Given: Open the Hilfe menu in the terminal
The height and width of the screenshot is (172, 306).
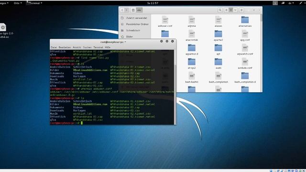Looking at the screenshot, I should click(x=108, y=47).
